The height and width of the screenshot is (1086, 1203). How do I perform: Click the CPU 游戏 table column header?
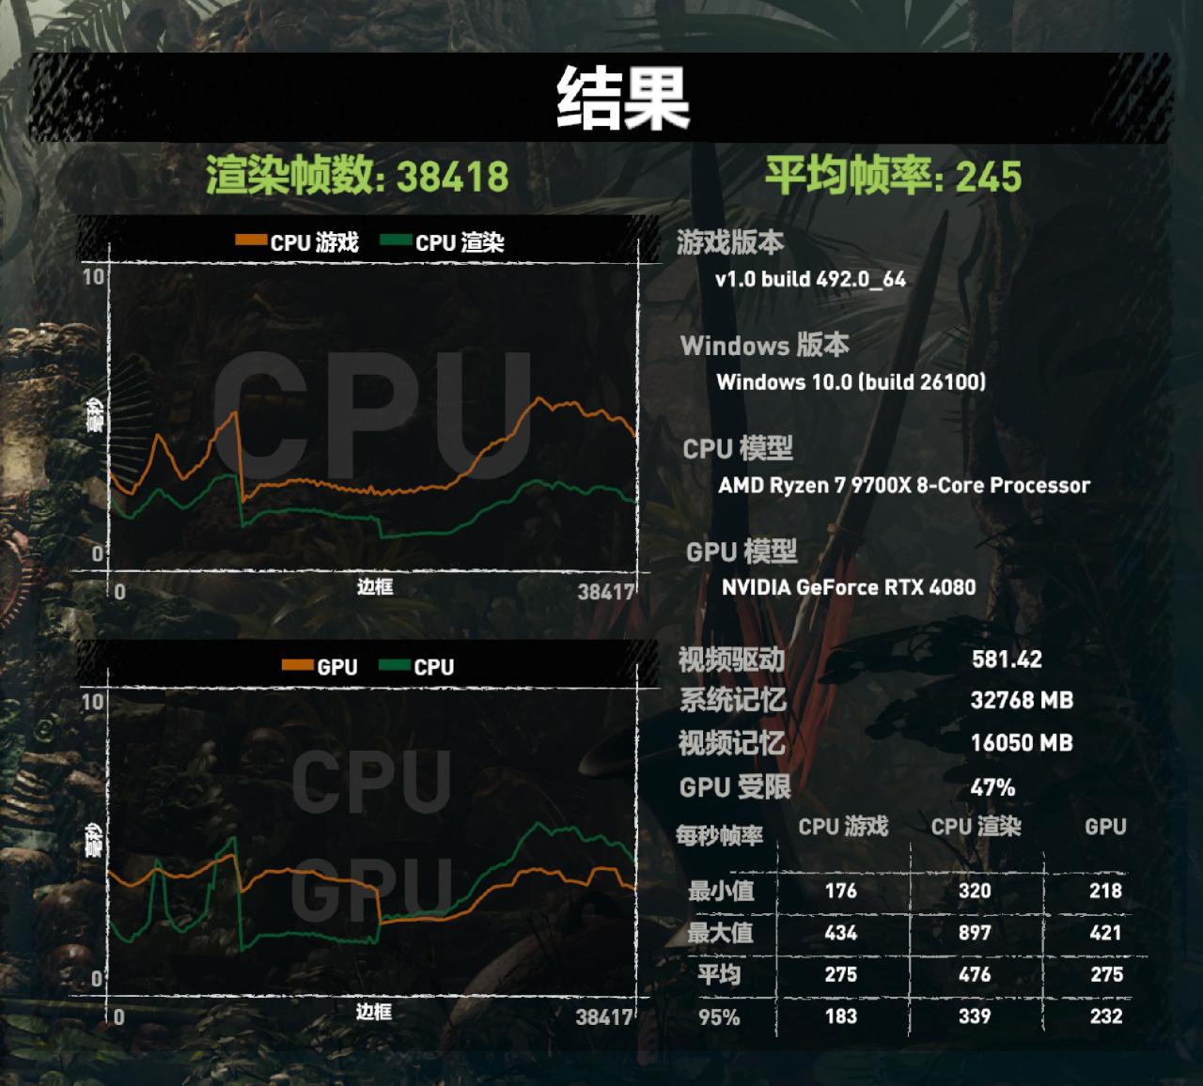tap(843, 827)
